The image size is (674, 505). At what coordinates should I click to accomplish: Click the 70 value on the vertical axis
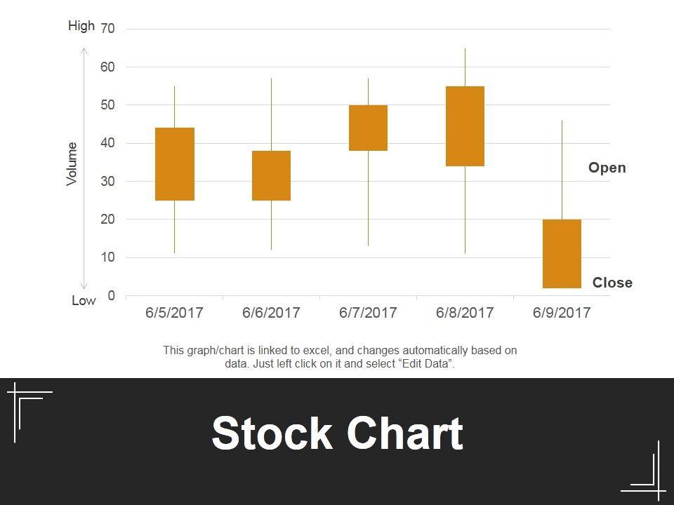point(108,29)
